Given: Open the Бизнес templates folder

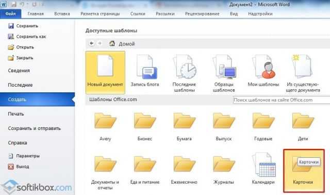Looking at the screenshot, I should (x=145, y=121).
